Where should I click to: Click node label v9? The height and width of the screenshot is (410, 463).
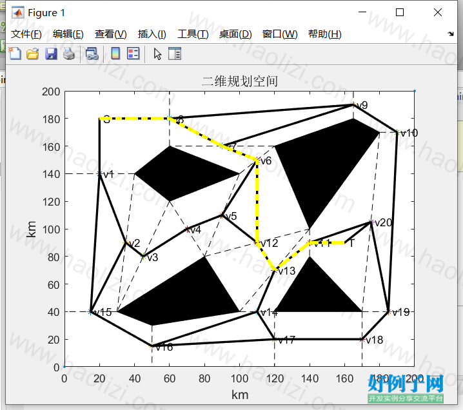pyautogui.click(x=362, y=105)
